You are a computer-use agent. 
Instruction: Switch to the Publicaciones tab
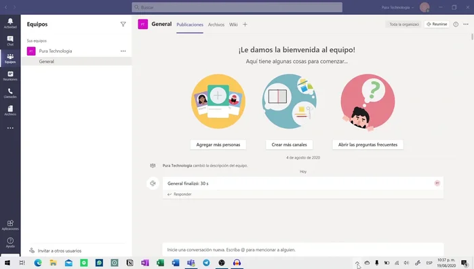tap(190, 24)
